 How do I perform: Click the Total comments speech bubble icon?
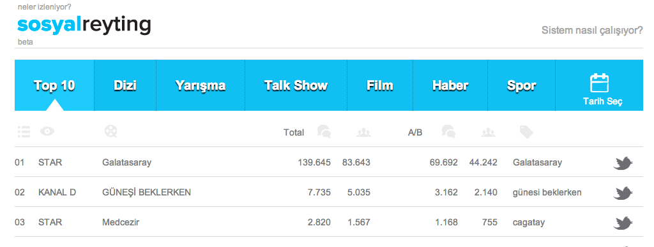click(324, 132)
